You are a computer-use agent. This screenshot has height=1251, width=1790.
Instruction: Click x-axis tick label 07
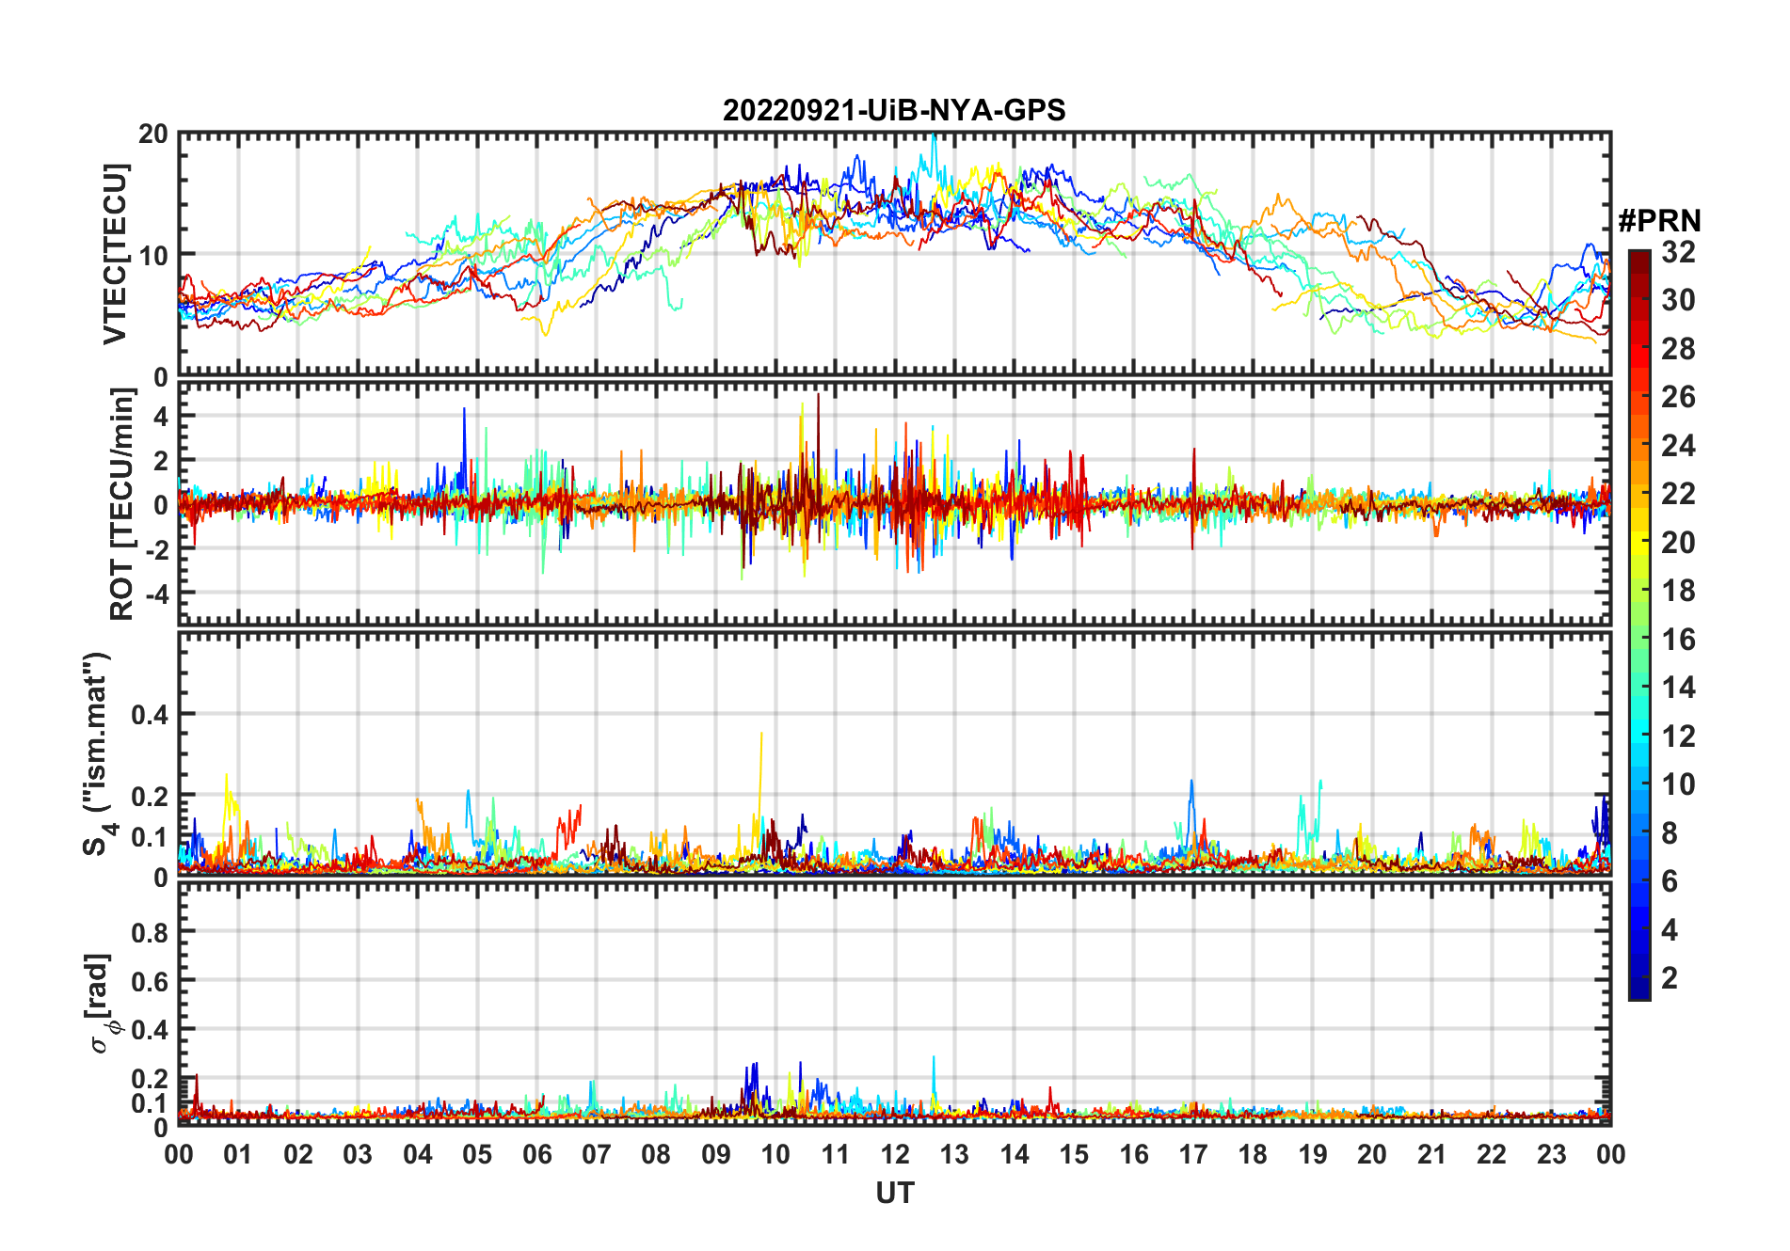(597, 1154)
